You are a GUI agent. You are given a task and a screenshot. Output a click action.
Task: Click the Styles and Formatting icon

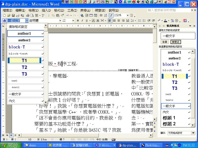point(4,21)
